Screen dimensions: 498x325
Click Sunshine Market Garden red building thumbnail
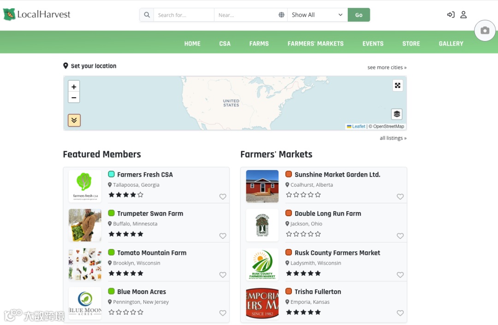[262, 186]
